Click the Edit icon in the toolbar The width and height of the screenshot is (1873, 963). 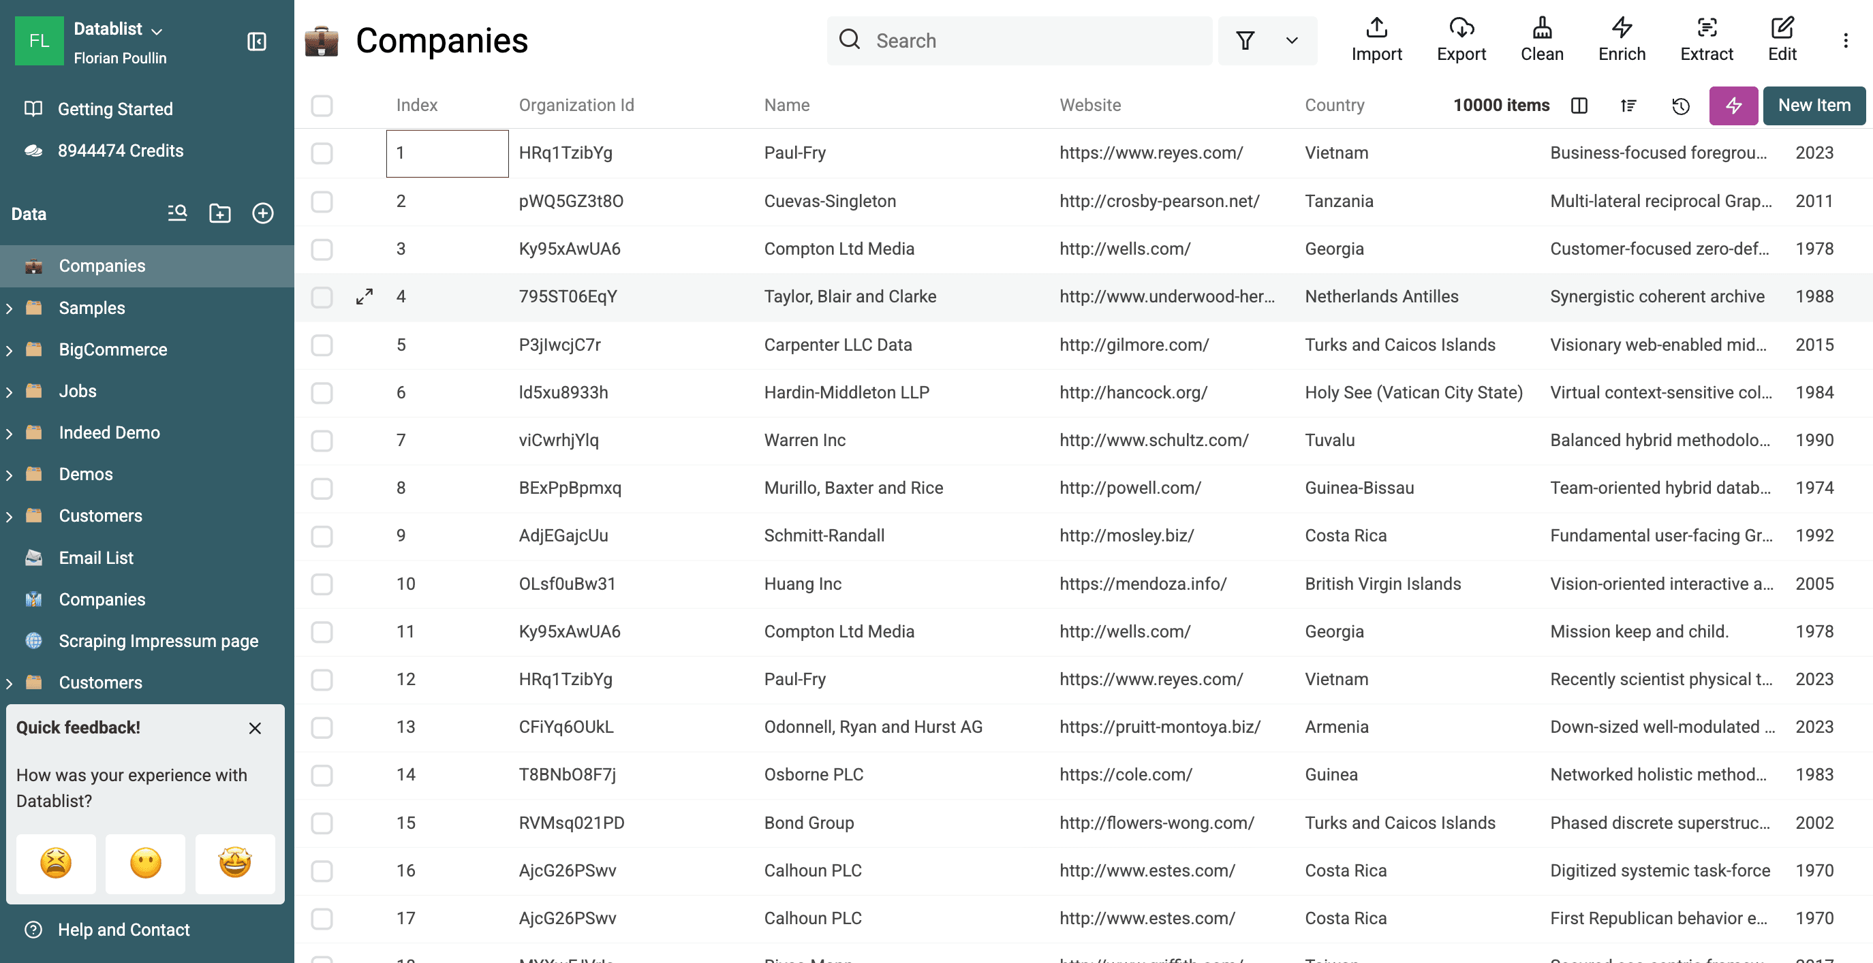[x=1782, y=40]
